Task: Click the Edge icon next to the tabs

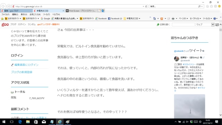Action: point(103,11)
